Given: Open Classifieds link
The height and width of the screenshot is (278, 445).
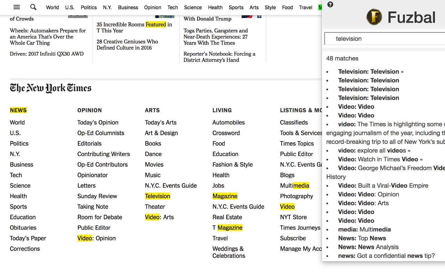Looking at the screenshot, I should click(294, 122).
